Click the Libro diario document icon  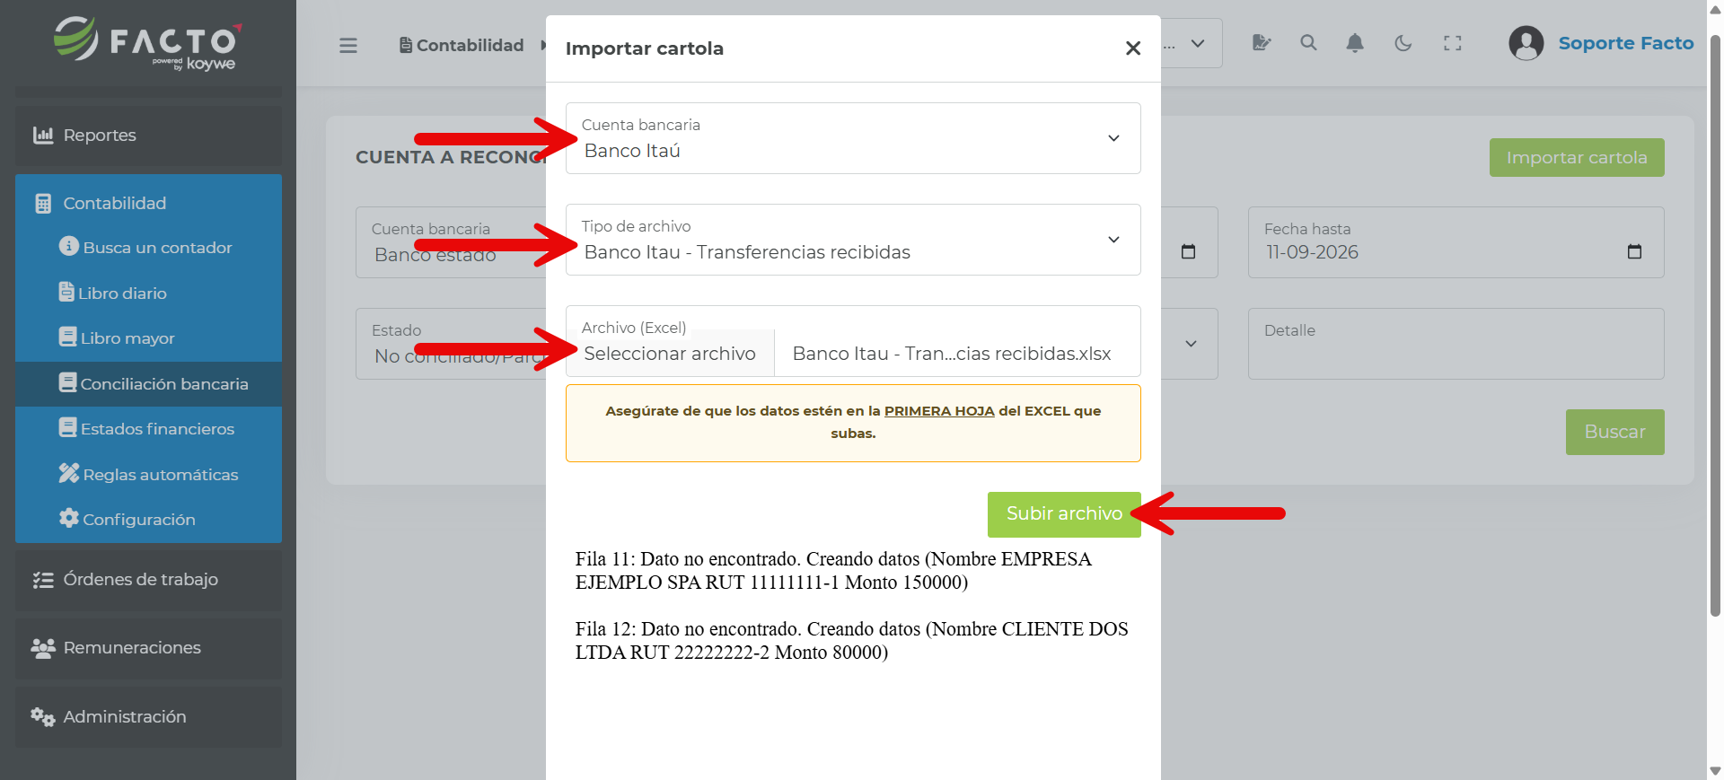coord(66,292)
